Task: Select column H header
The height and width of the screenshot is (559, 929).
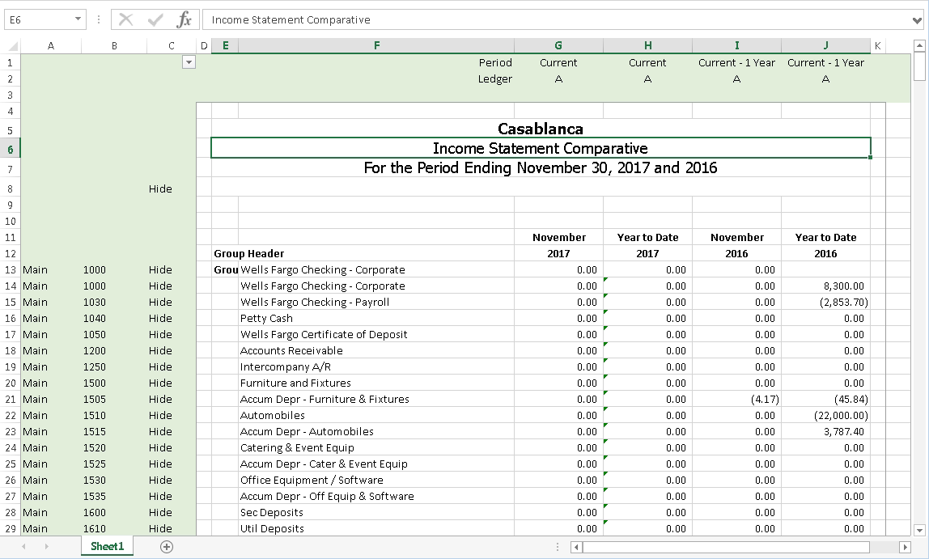Action: coord(647,45)
